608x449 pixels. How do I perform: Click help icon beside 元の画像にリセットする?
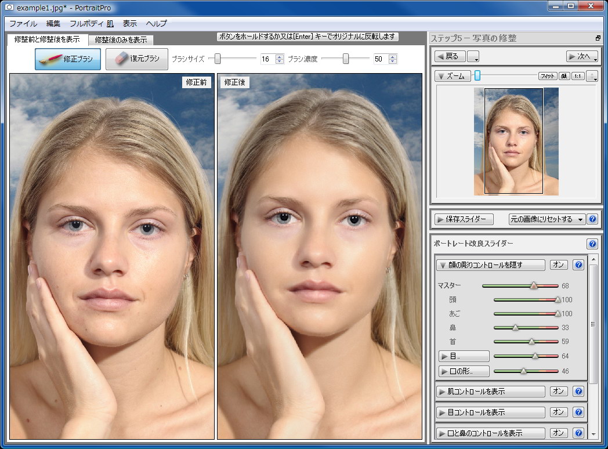[x=592, y=219]
